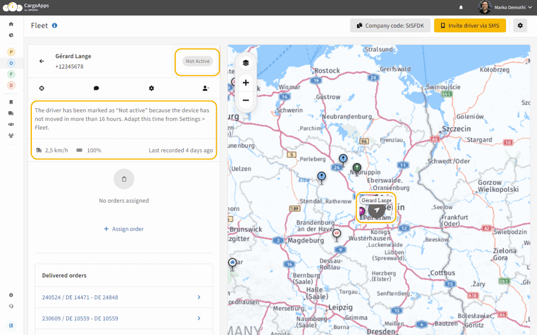Locate the driver with the crosshair icon
537x335 pixels.
pos(42,88)
